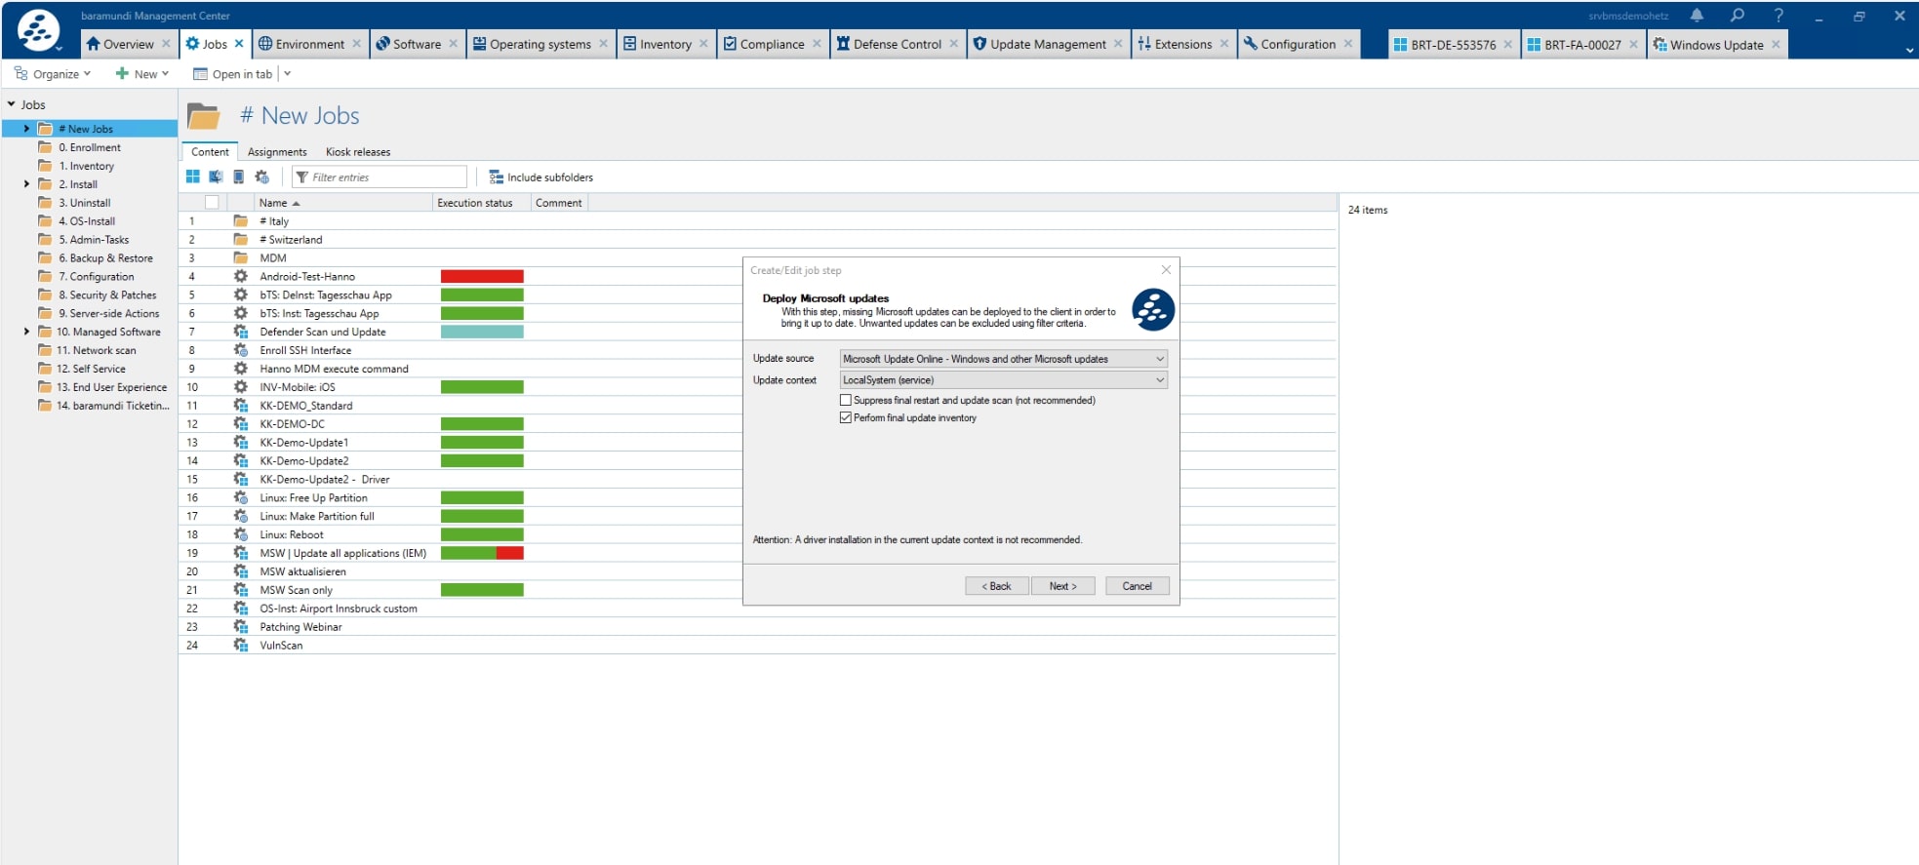Click the gear icon of Android-Test-Hanno job
Viewport: 1919px width, 865px height.
[240, 277]
